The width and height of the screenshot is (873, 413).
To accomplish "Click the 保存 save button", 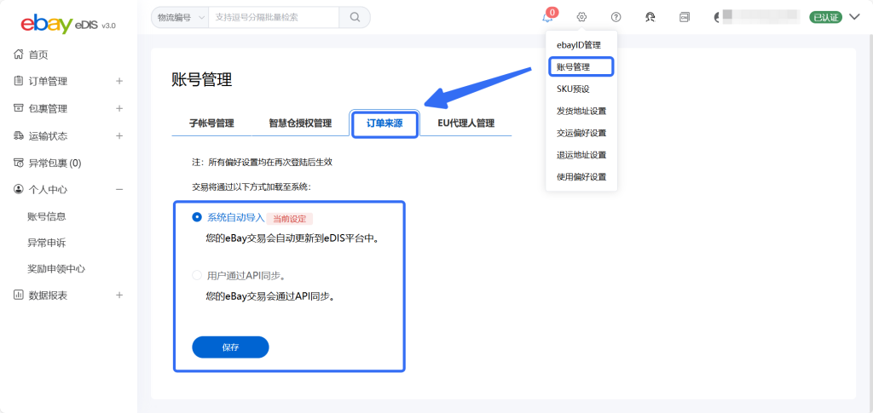I will point(230,347).
